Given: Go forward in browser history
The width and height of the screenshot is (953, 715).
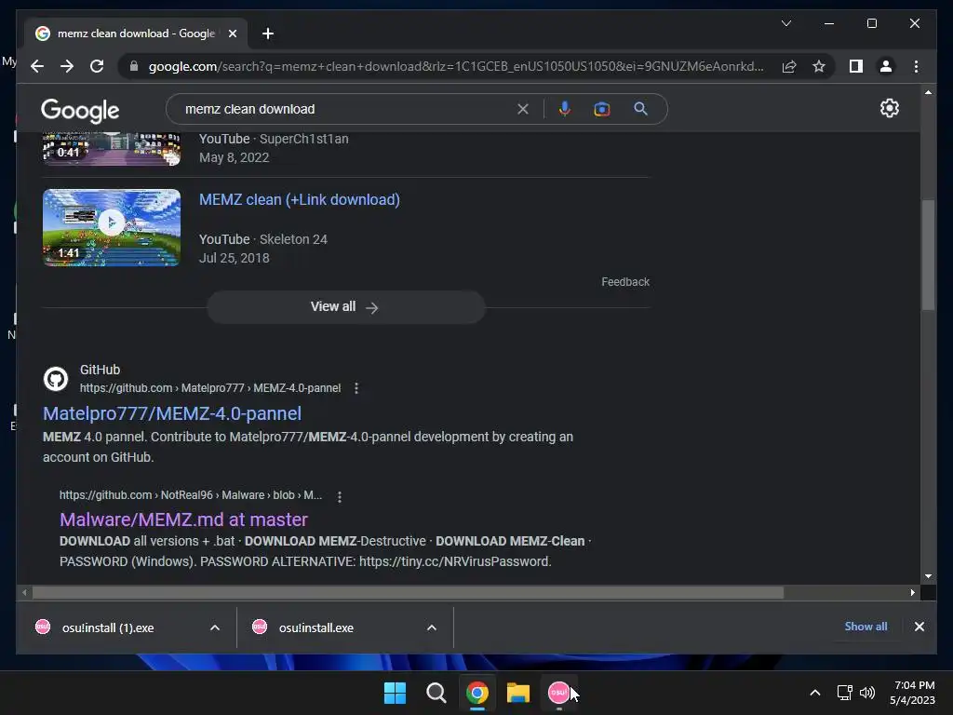Looking at the screenshot, I should click(x=67, y=66).
